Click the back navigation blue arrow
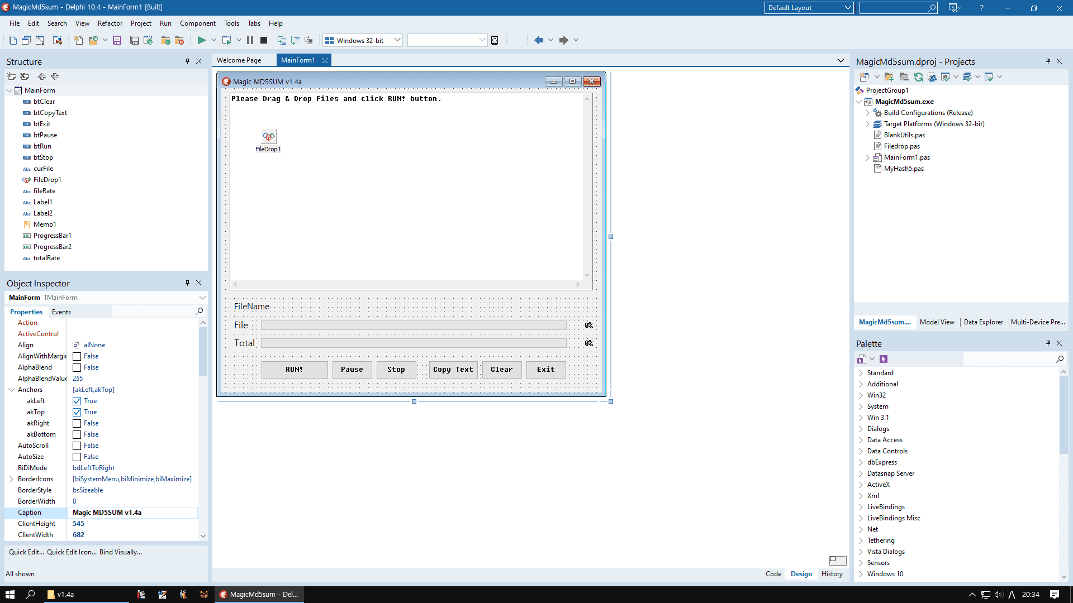 tap(539, 40)
